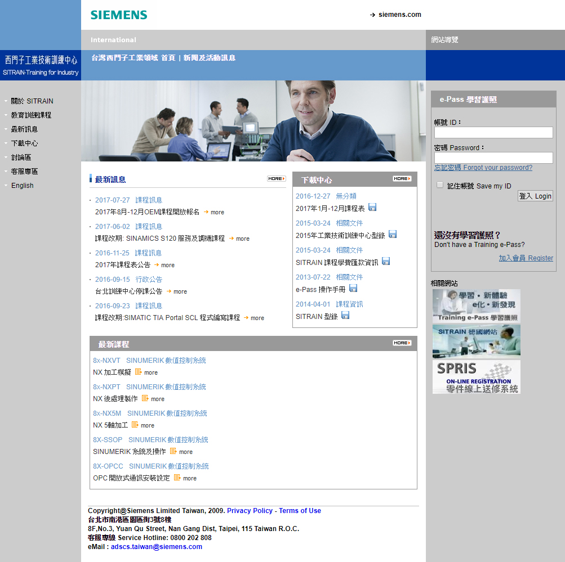This screenshot has width=565, height=562.
Task: Expand the 教育訓練課程 sidebar menu
Action: (31, 115)
